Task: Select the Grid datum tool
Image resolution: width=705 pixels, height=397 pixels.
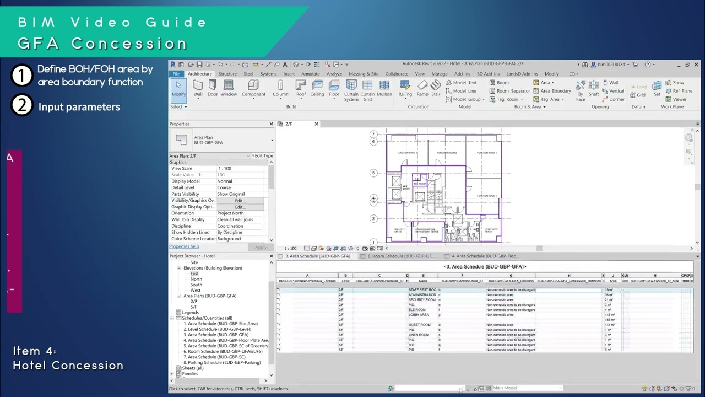Action: 637,95
